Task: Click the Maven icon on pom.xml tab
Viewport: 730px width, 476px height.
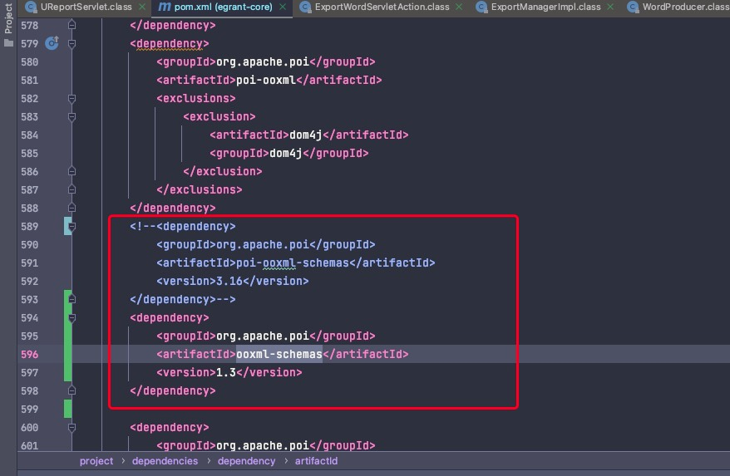Action: [164, 7]
